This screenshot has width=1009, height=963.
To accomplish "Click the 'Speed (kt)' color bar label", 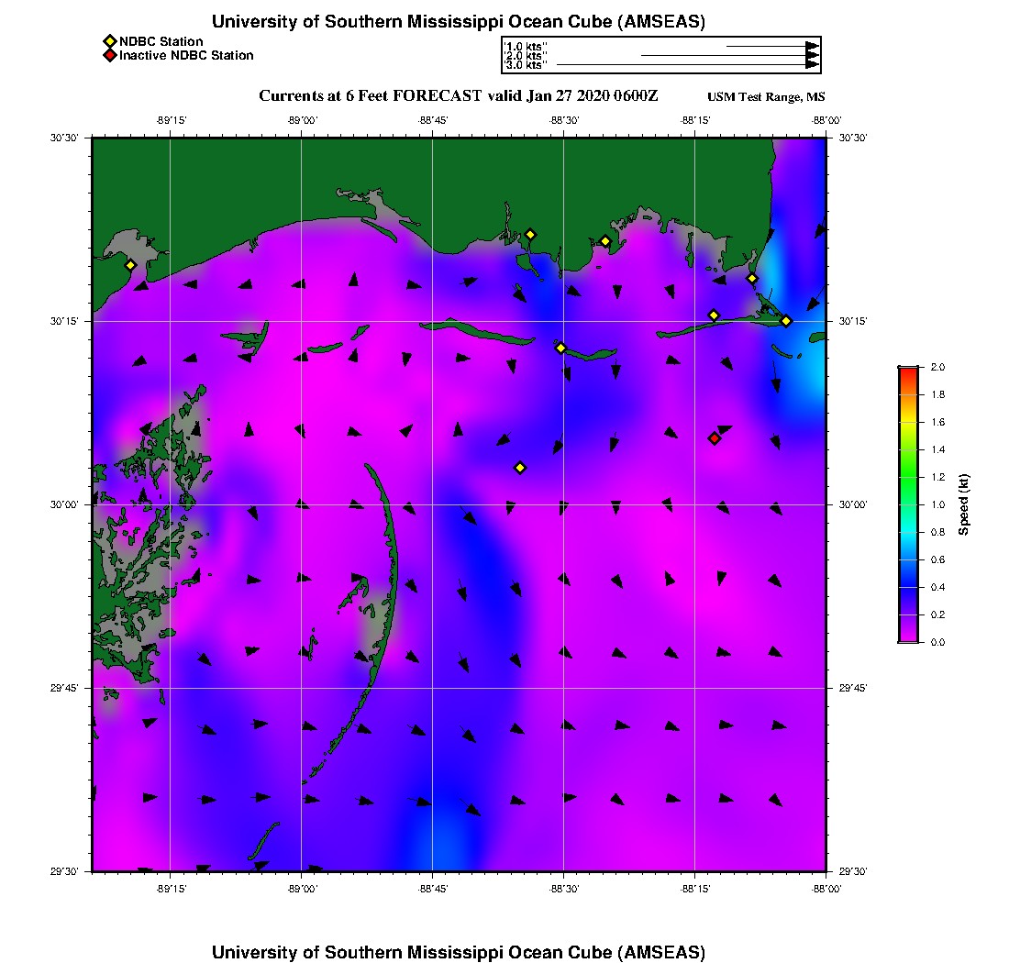I will [964, 504].
